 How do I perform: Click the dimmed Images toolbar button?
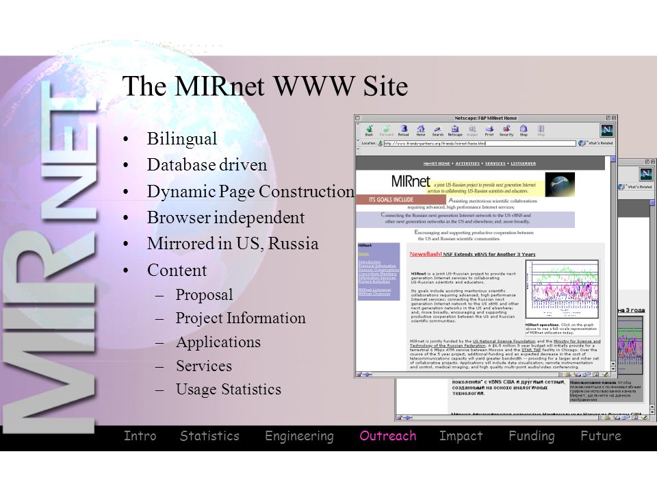(x=472, y=130)
